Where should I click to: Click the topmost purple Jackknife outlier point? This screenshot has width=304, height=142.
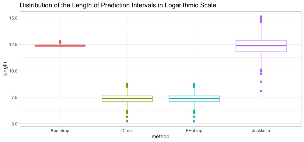[261, 17]
